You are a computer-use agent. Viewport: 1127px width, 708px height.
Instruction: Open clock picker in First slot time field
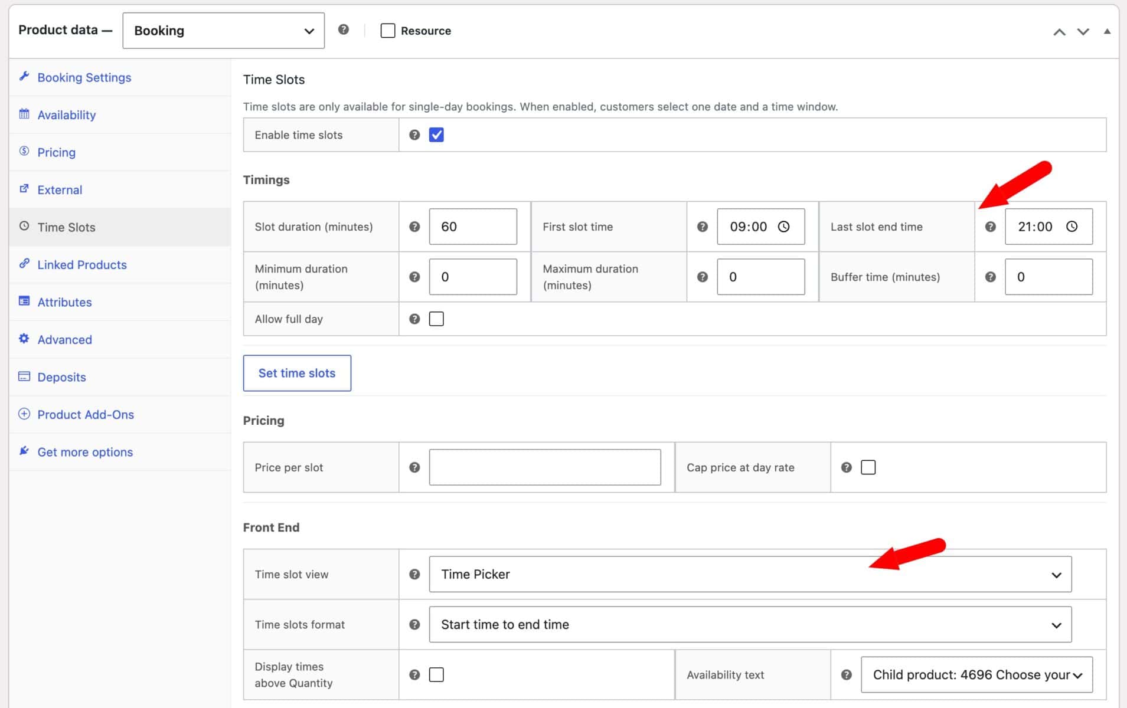coord(784,227)
